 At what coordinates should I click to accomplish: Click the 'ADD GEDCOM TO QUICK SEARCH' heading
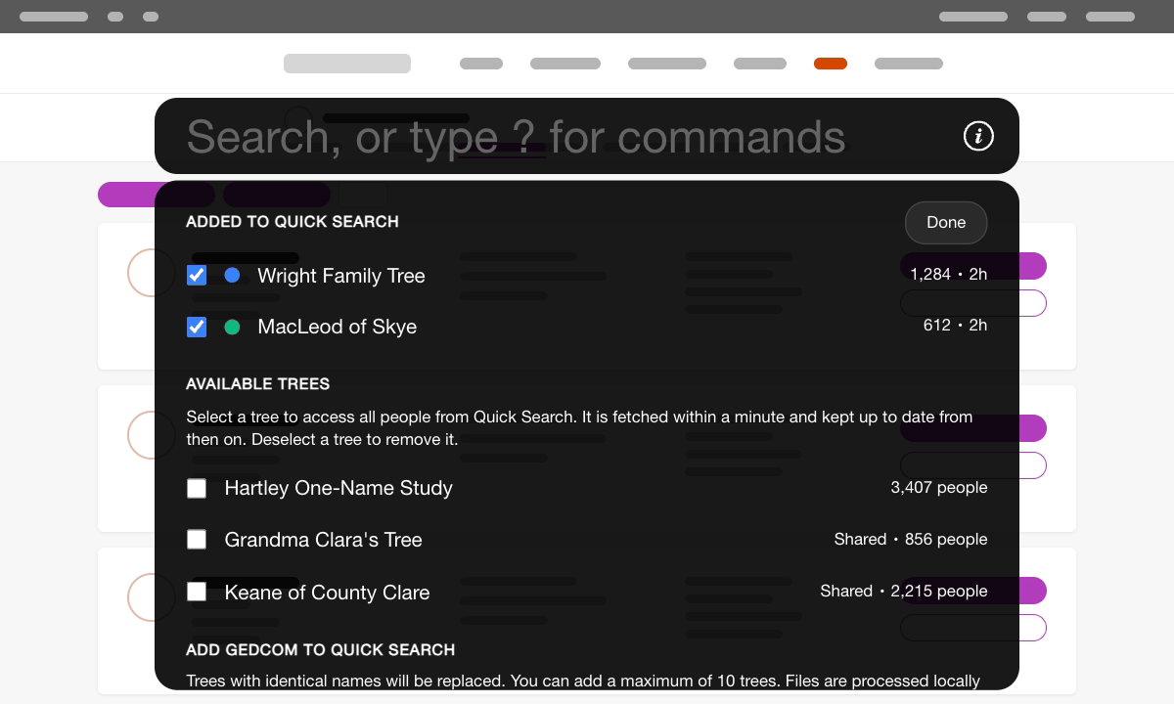click(x=321, y=649)
